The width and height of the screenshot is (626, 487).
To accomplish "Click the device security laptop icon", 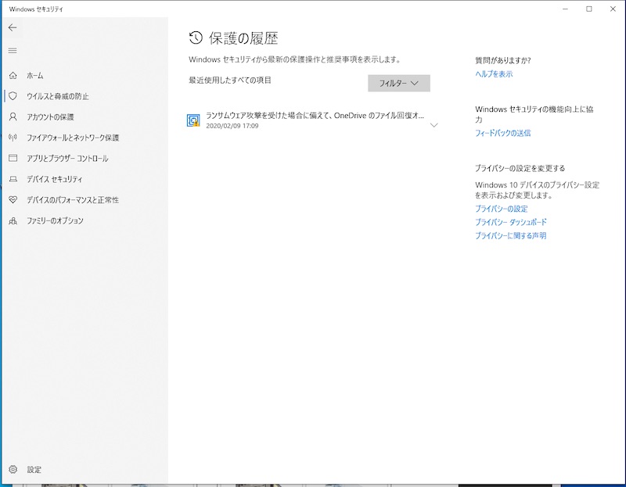I will tap(13, 179).
